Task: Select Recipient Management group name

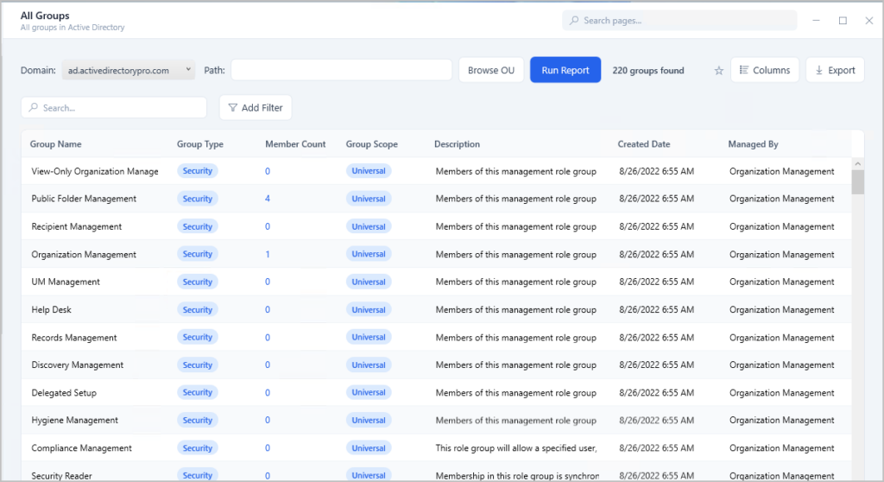Action: [x=77, y=226]
